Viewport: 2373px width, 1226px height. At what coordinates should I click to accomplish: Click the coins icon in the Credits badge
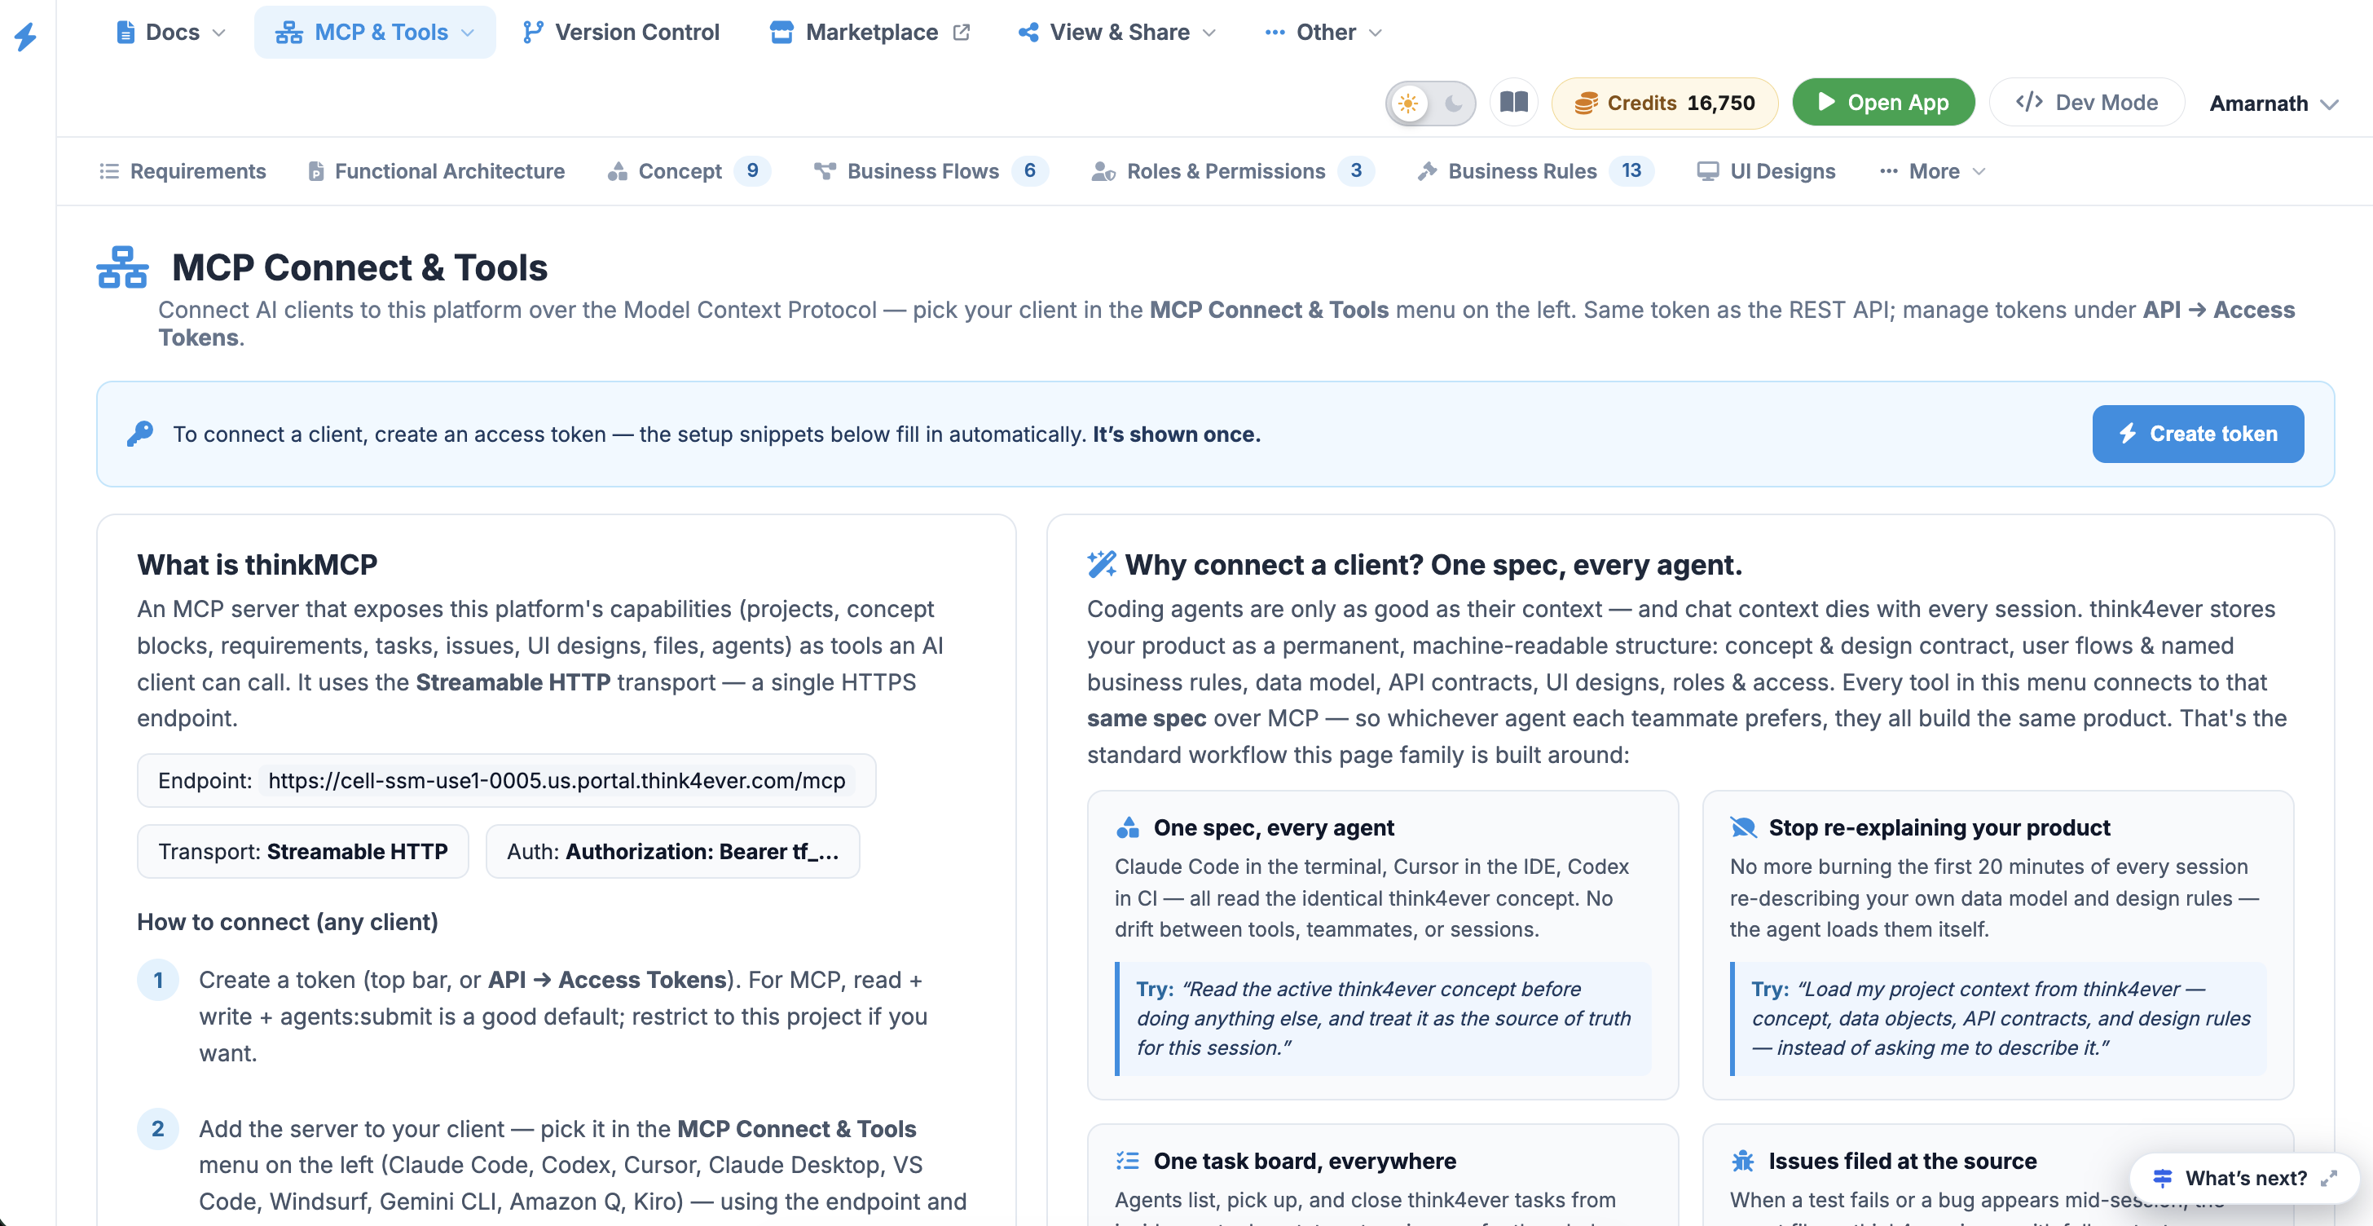(x=1585, y=104)
